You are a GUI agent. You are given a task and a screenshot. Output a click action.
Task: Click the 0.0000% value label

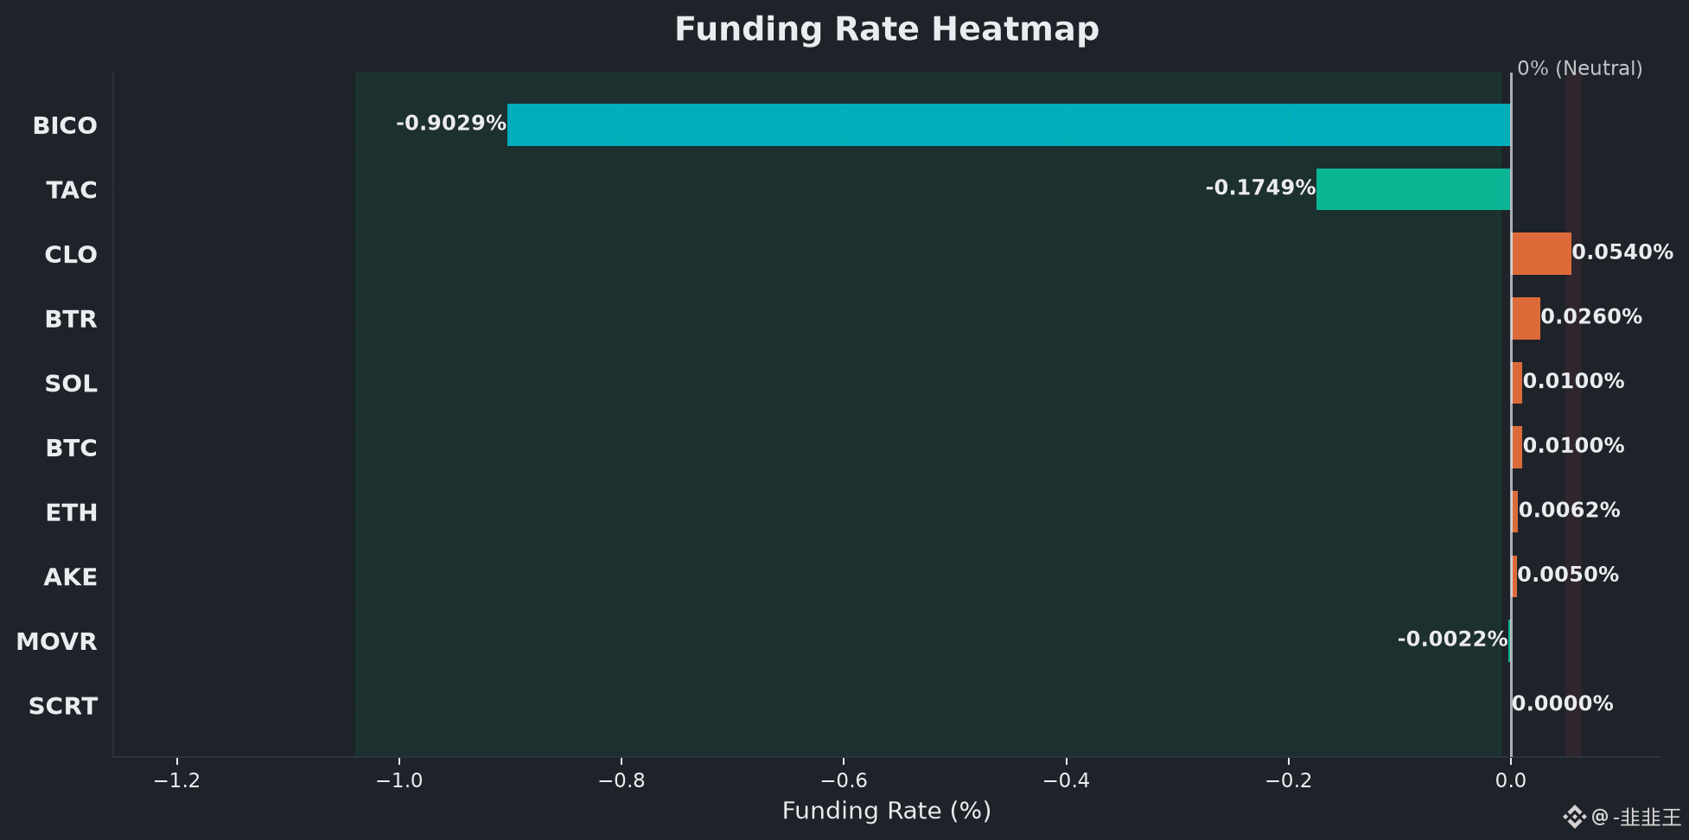tap(1563, 704)
